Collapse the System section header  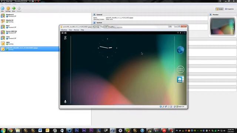pyautogui.click(x=150, y=23)
